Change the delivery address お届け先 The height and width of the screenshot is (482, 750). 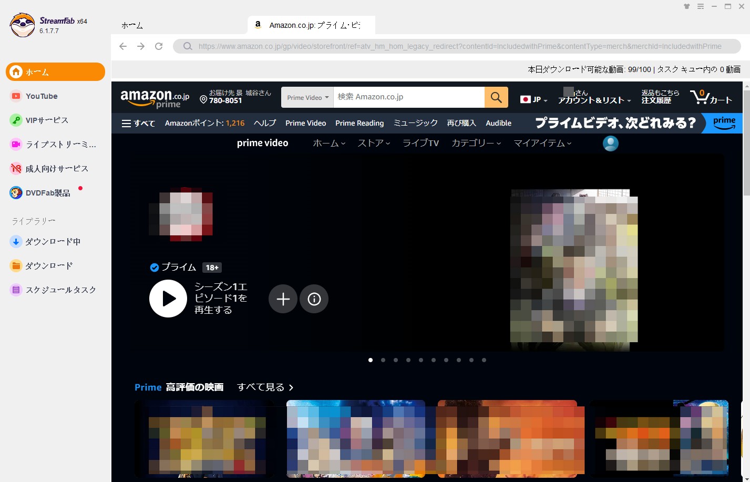coord(235,97)
